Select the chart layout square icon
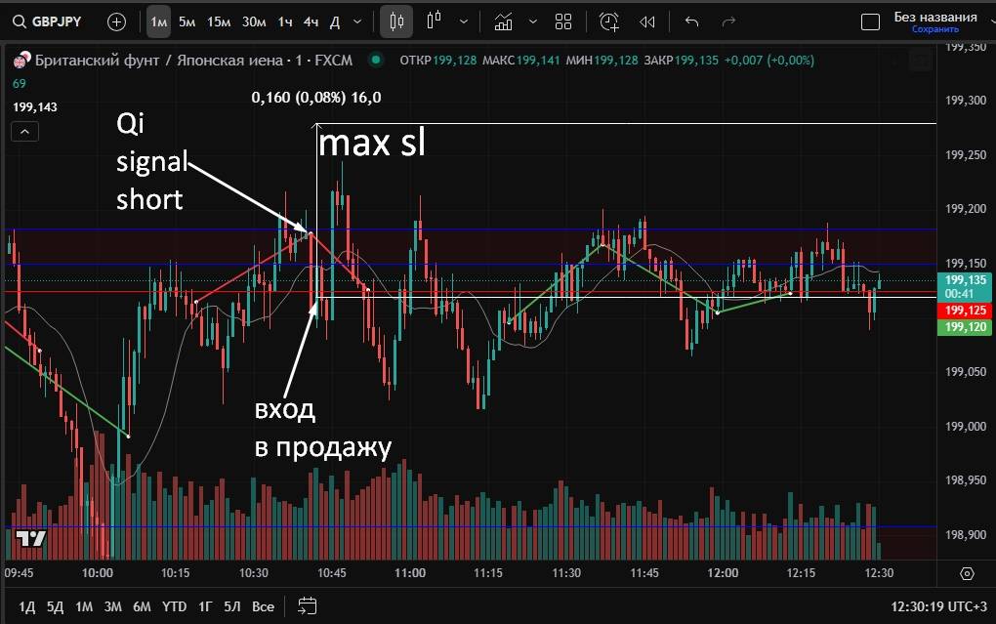996x624 pixels. tap(870, 22)
